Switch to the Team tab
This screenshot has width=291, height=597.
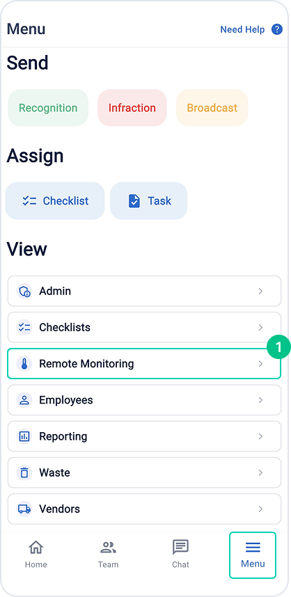pyautogui.click(x=108, y=555)
